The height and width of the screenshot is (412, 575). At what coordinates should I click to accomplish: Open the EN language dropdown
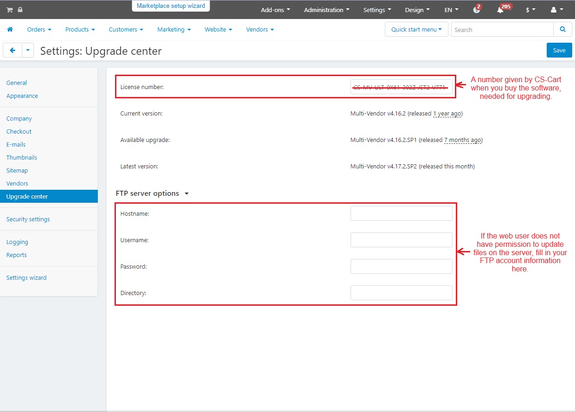[x=451, y=10]
